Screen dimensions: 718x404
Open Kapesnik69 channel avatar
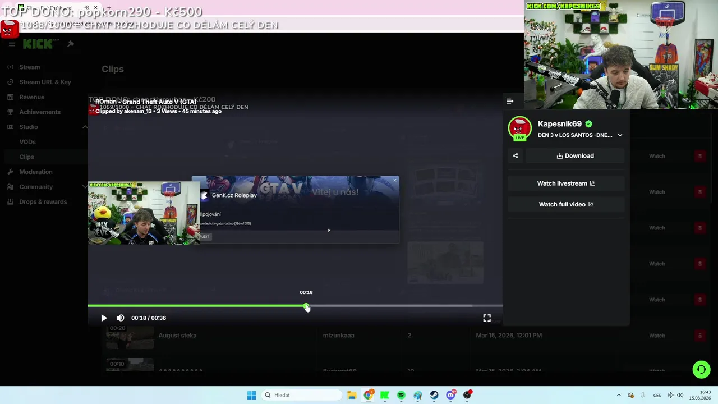(x=519, y=128)
